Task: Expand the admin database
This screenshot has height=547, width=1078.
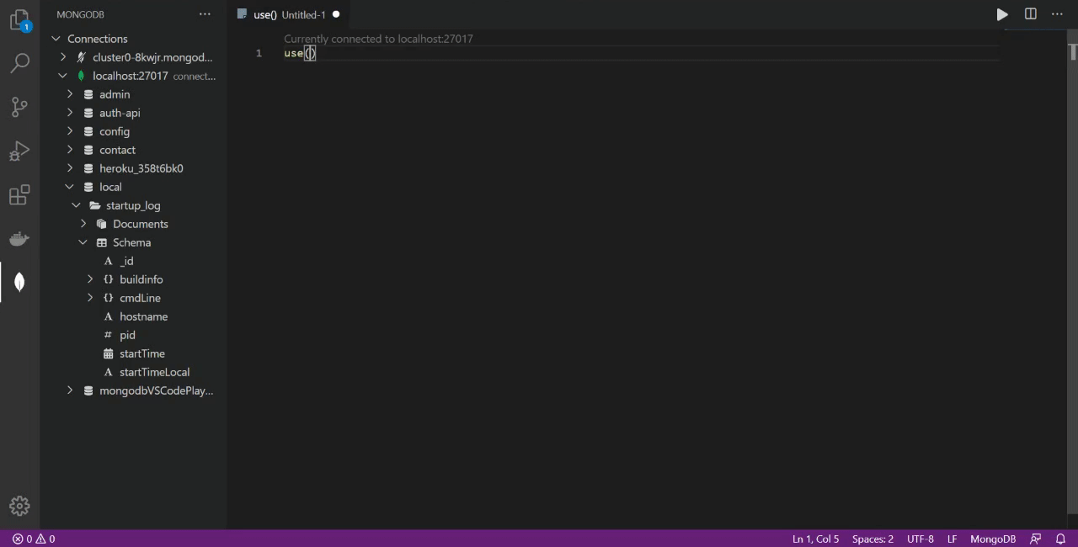Action: 70,94
